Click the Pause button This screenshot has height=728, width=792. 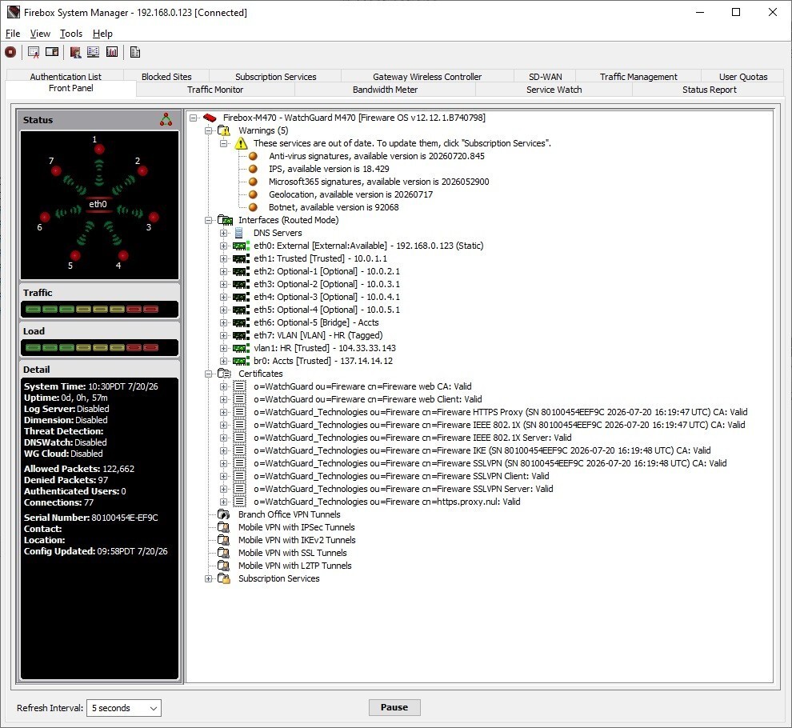[x=394, y=707]
